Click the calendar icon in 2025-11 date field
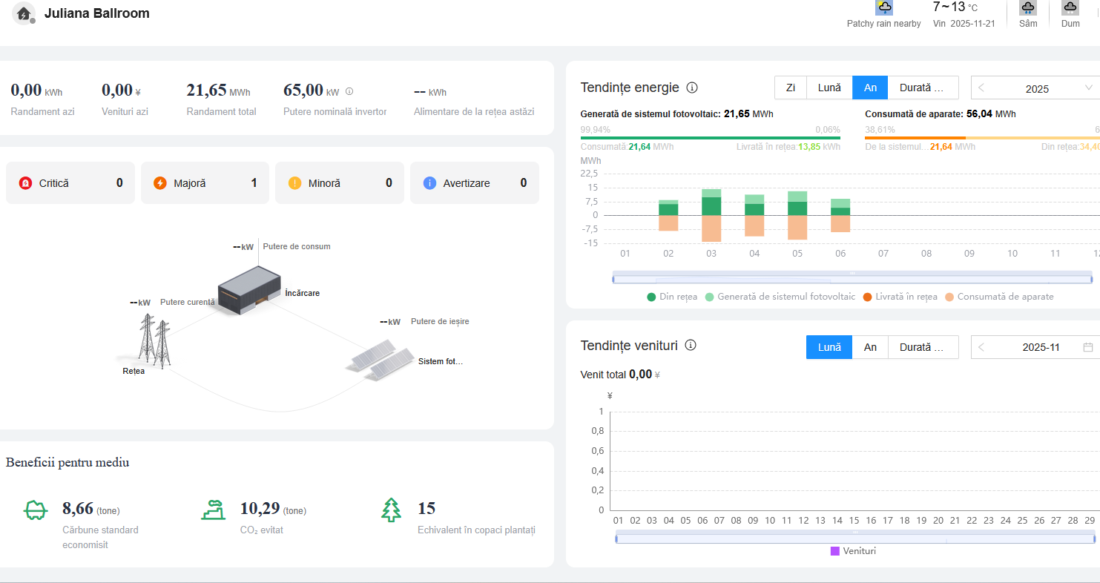 click(x=1088, y=347)
